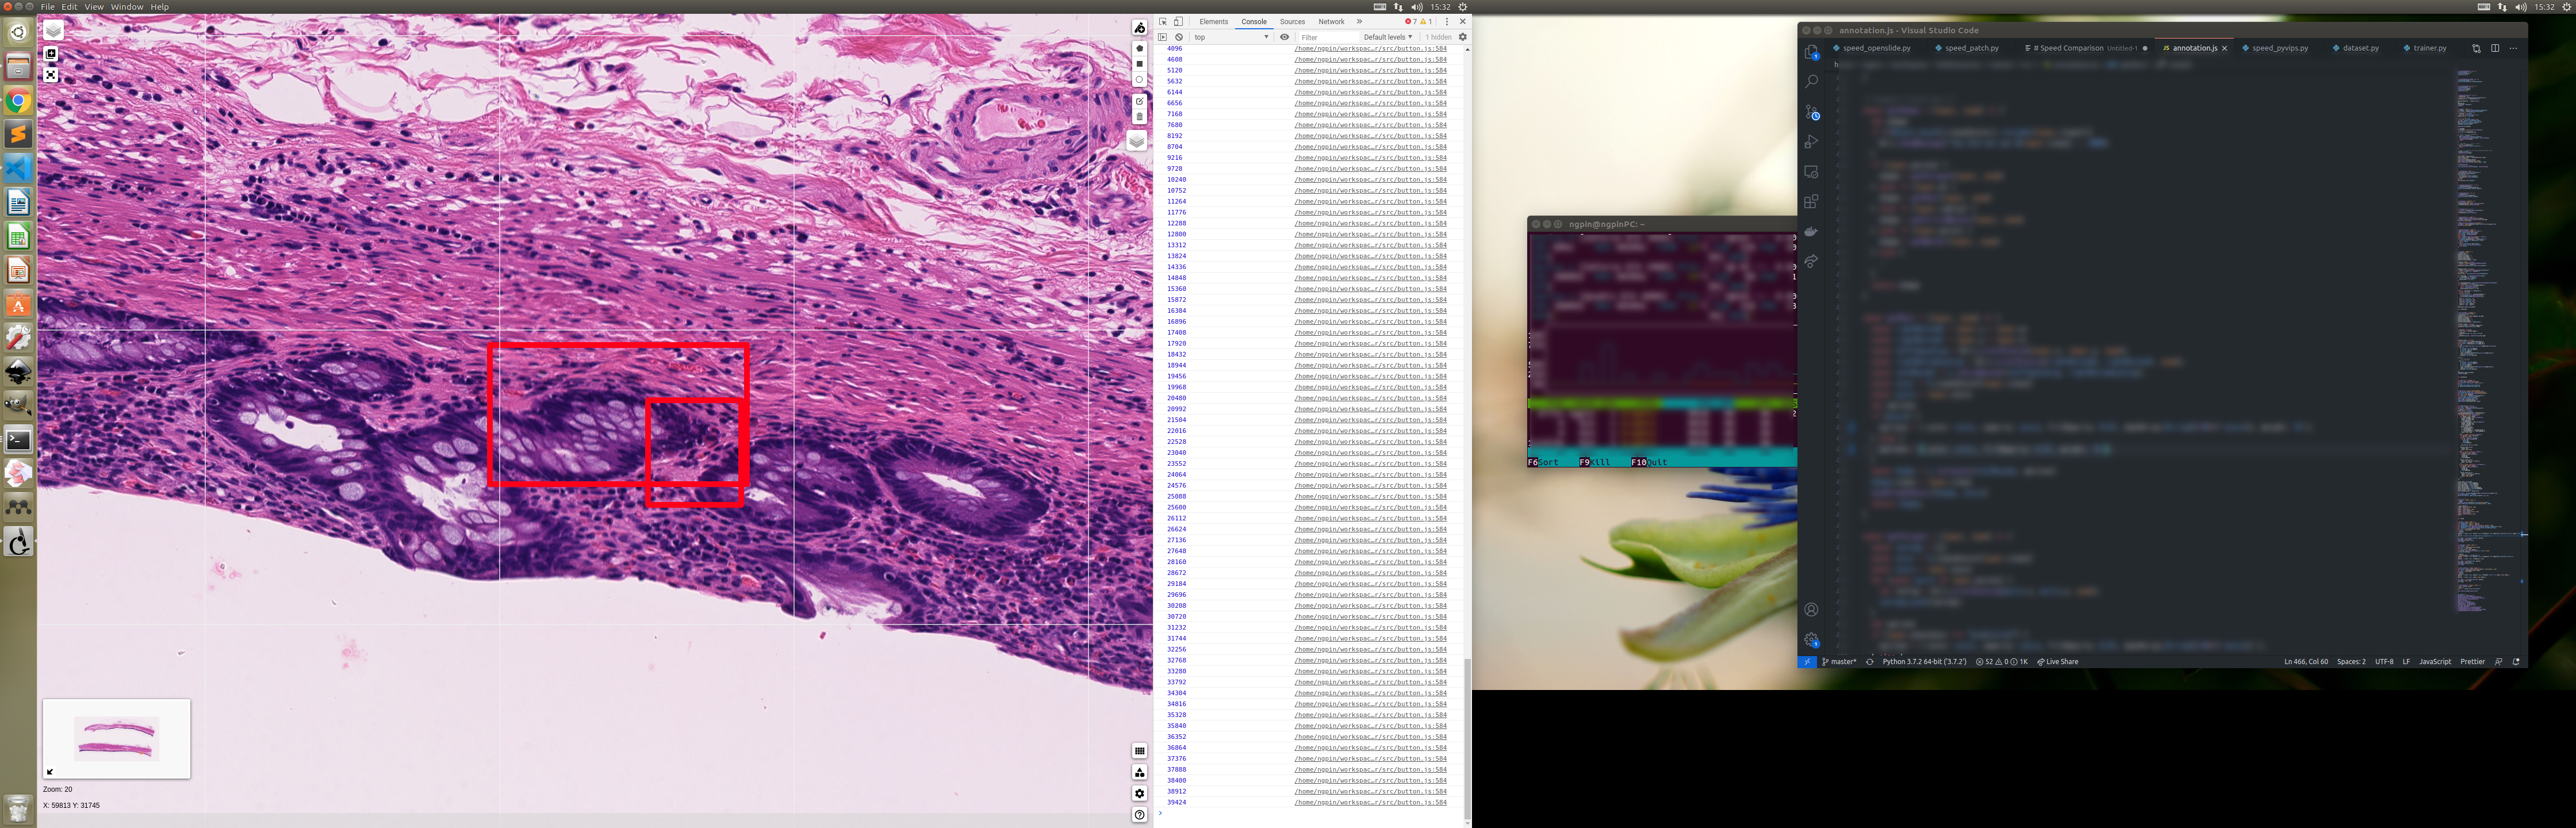Open button.js:584 link beside 4608

click(x=1370, y=59)
